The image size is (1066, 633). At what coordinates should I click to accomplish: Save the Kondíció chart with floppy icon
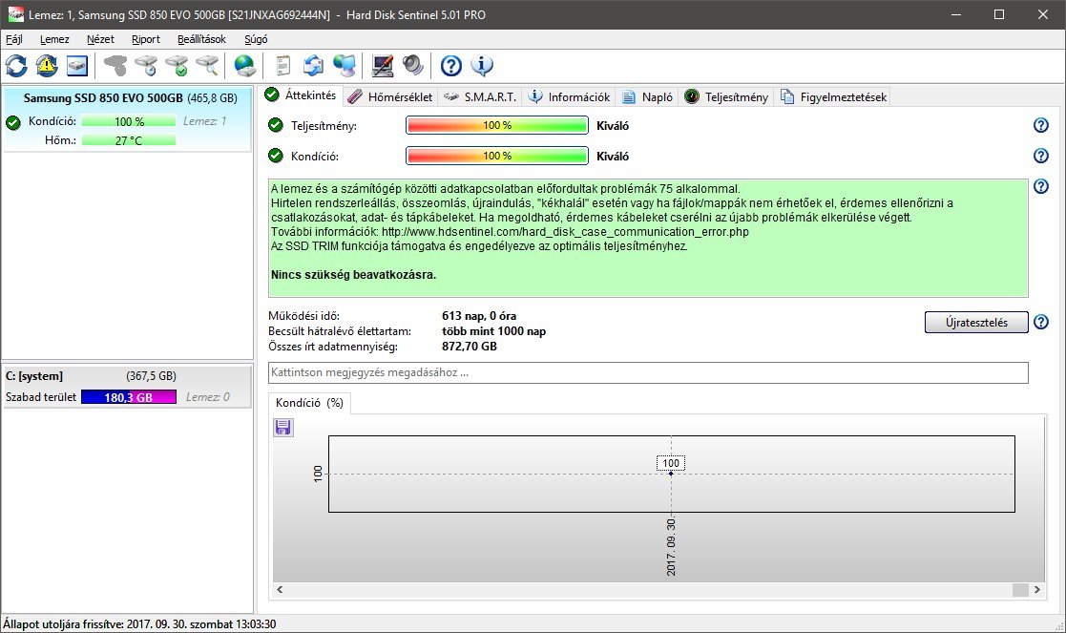click(282, 427)
